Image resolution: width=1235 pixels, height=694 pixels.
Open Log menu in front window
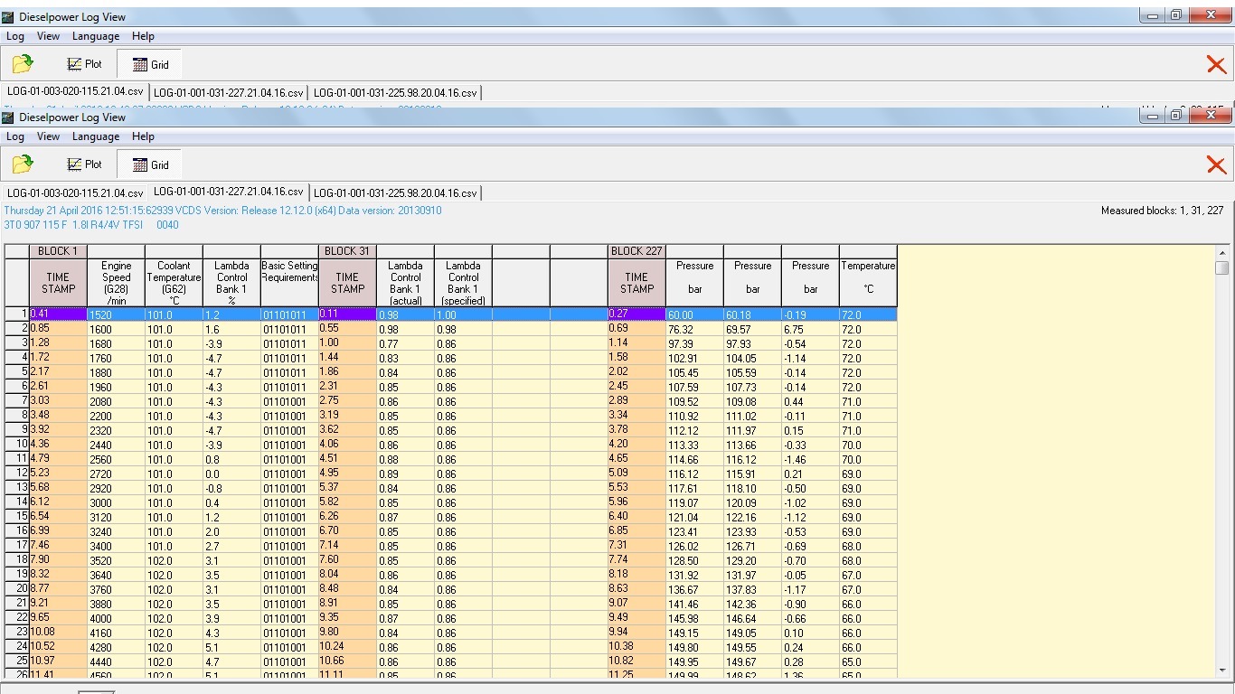click(x=15, y=136)
